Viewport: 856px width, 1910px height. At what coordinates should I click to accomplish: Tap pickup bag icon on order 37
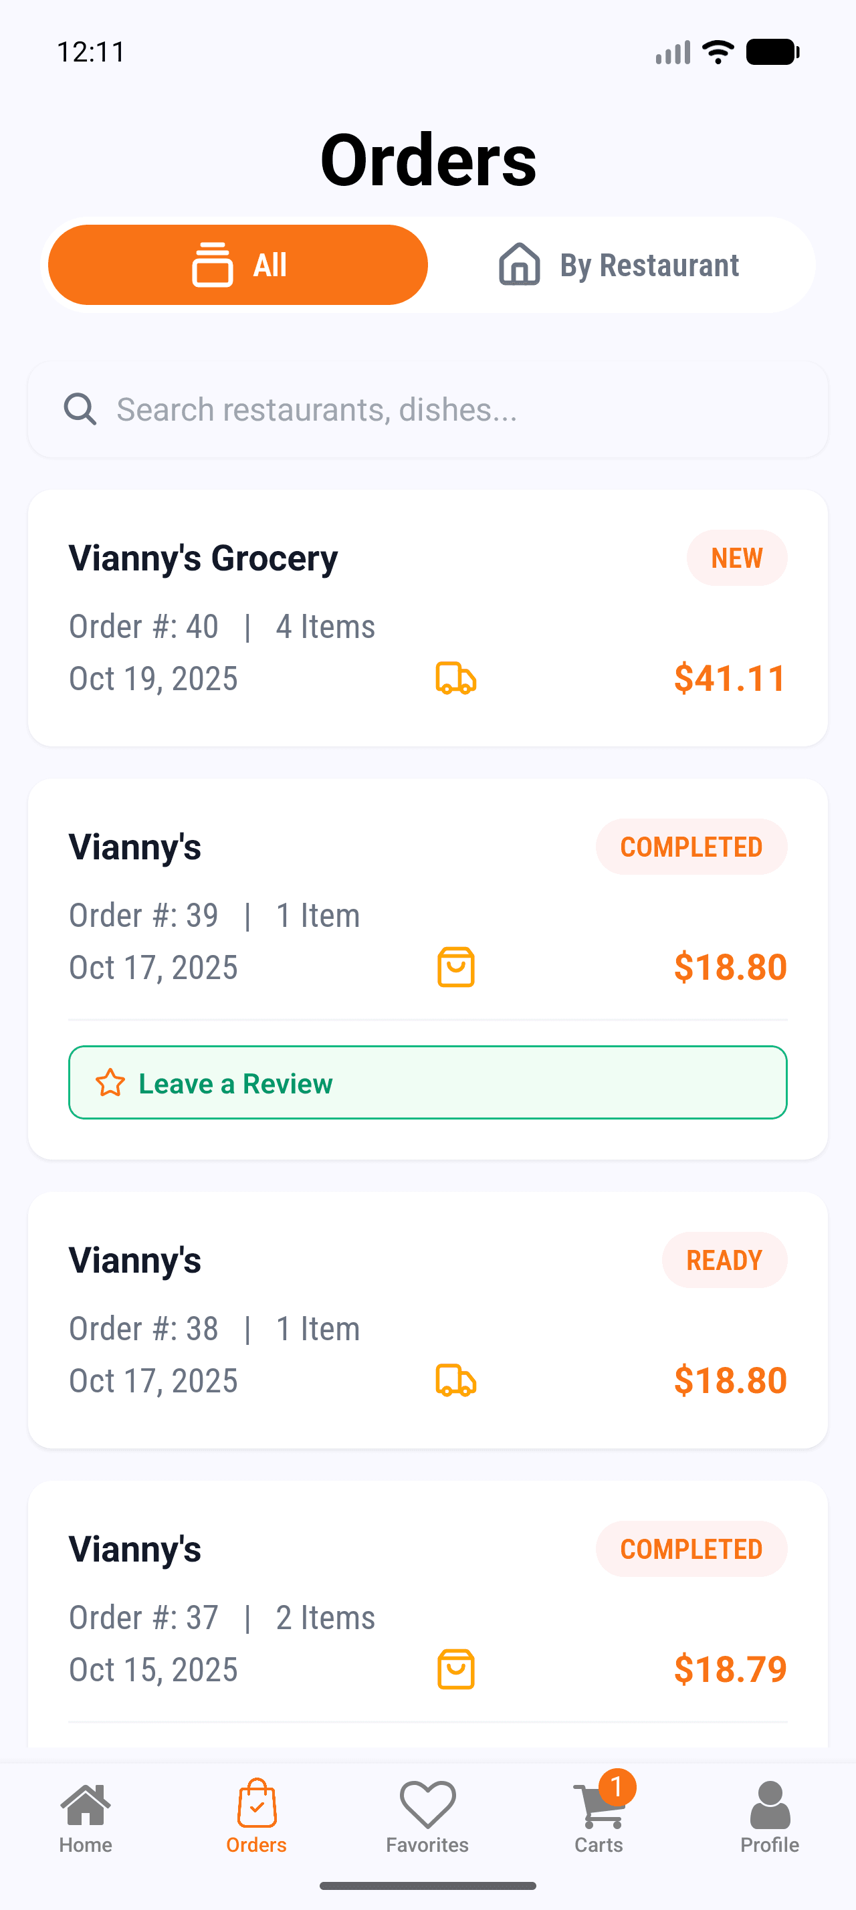coord(456,1669)
